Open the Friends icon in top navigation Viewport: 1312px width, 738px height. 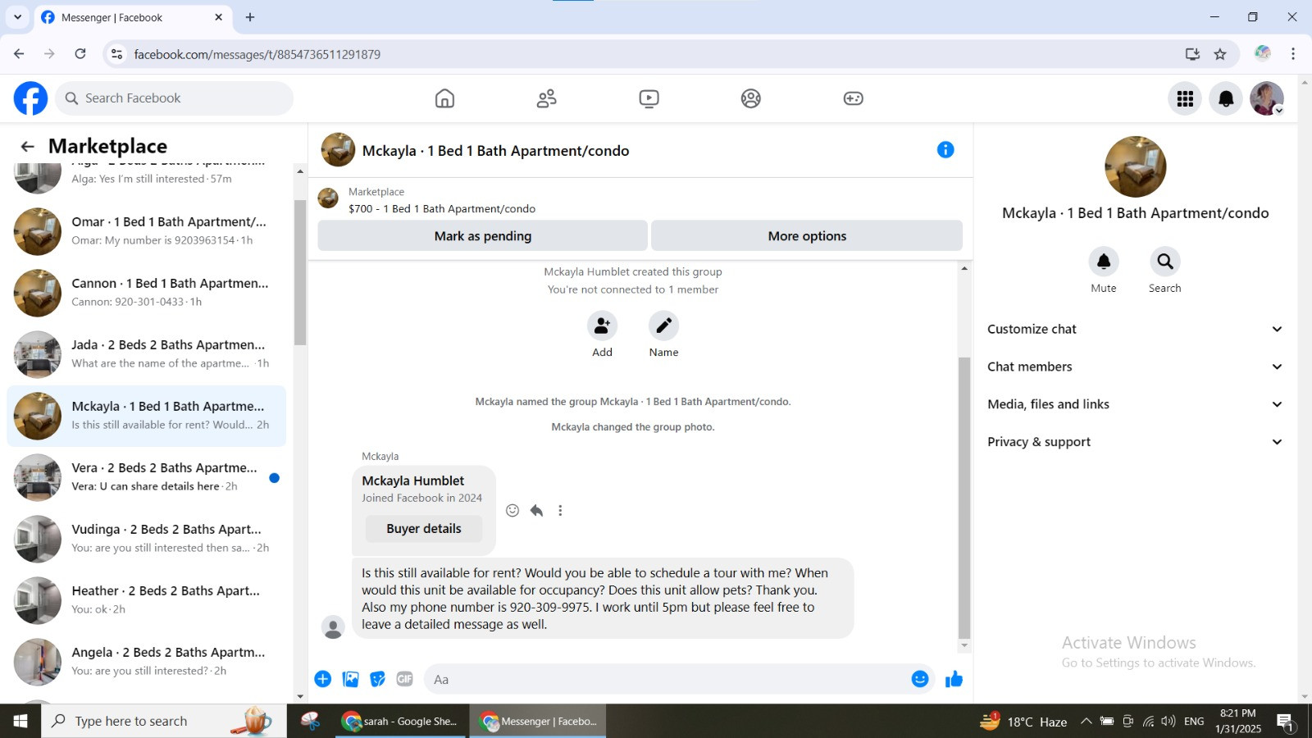coord(546,98)
